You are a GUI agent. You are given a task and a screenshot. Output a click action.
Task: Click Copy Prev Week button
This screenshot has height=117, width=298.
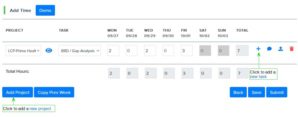point(54,92)
